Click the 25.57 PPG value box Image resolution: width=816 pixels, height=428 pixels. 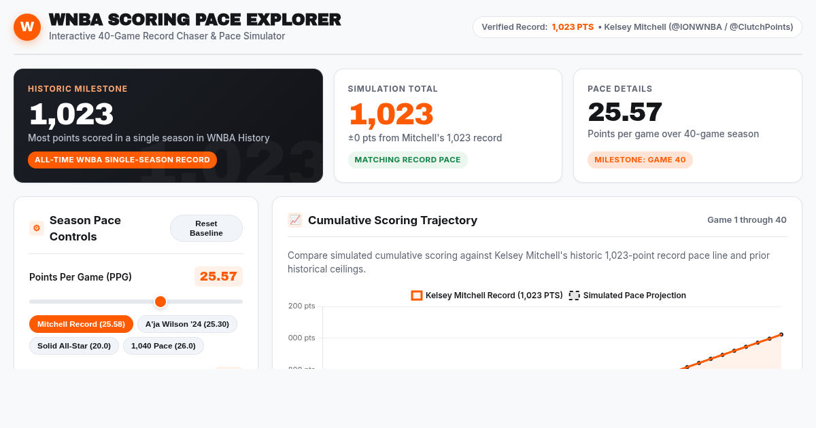(218, 277)
